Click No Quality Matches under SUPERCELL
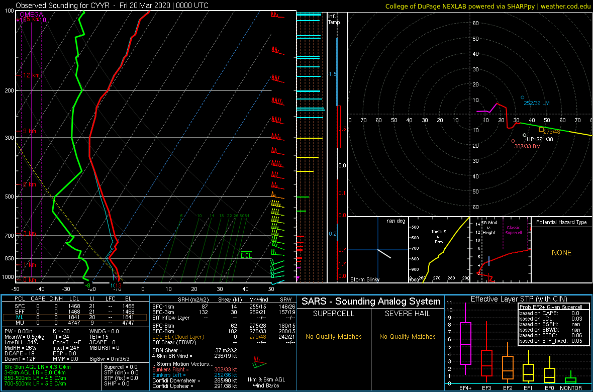593x392 pixels. coord(334,336)
